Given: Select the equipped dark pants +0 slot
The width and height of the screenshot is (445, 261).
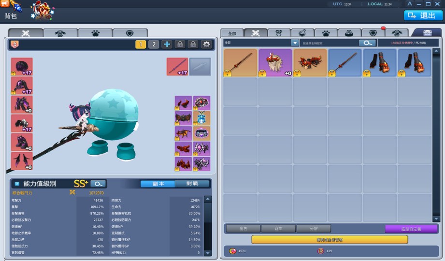Looking at the screenshot, I should tap(22, 104).
